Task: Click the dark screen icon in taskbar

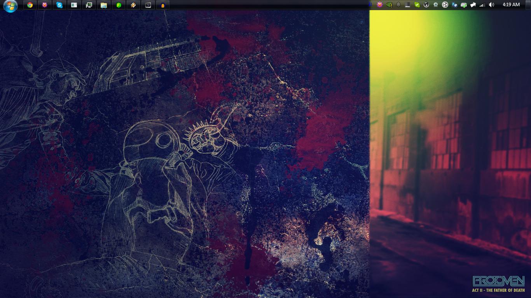Action: [148, 5]
